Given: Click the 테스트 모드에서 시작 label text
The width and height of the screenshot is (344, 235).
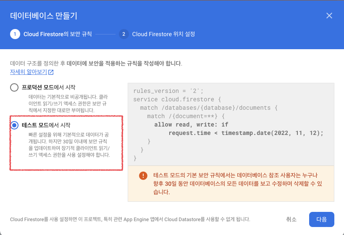Looking at the screenshot, I should click(46, 125).
